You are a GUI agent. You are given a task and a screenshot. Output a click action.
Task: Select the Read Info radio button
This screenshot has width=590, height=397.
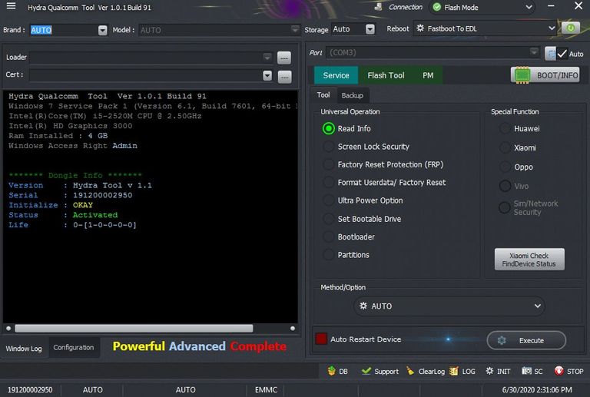click(329, 128)
